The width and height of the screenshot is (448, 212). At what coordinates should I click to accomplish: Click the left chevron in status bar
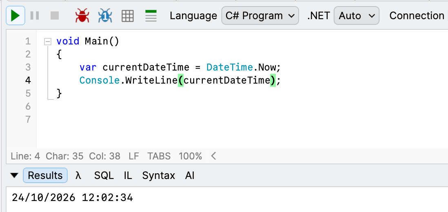213,156
